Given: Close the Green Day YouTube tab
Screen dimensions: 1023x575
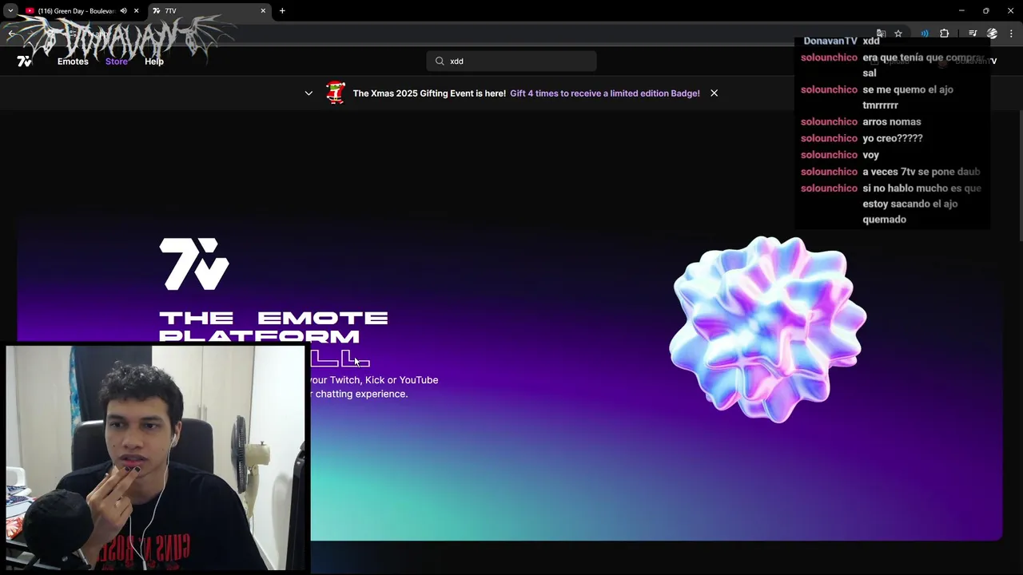Looking at the screenshot, I should click(136, 11).
